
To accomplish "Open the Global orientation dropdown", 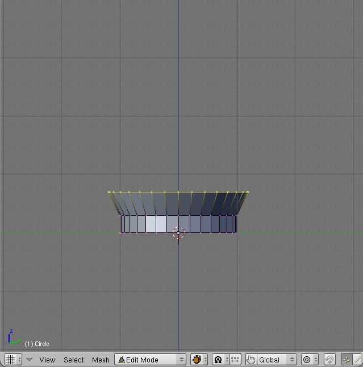I will [277, 360].
